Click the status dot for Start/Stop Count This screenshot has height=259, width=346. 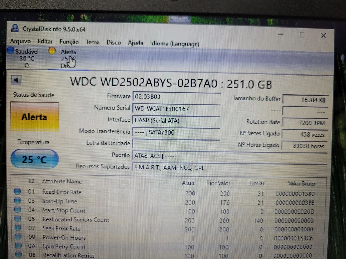(18, 209)
